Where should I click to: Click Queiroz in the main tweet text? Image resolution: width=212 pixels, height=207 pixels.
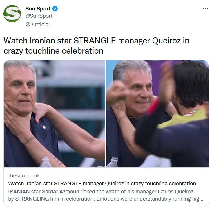click(x=166, y=41)
